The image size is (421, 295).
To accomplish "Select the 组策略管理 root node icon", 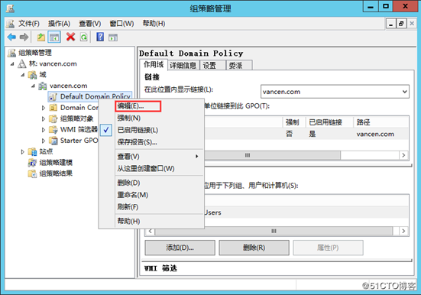I will (x=11, y=53).
